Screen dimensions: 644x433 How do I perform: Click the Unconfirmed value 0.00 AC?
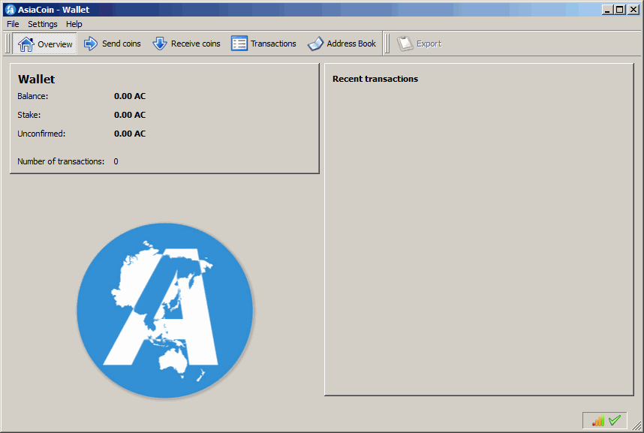[x=130, y=134]
